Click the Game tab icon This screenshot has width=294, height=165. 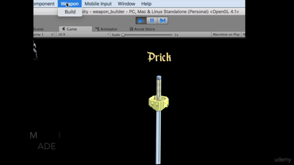pos(64,29)
